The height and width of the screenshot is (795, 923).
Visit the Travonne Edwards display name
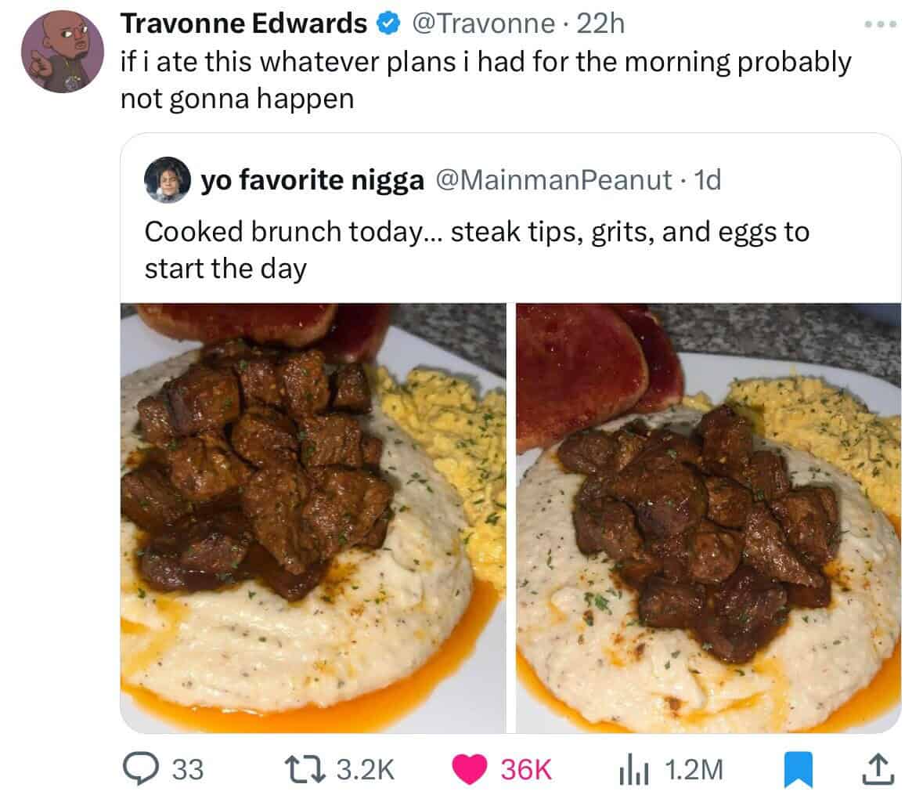tap(243, 23)
